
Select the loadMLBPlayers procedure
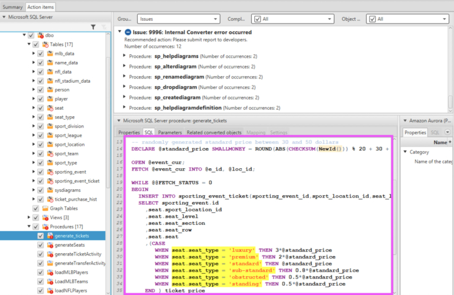(x=71, y=272)
